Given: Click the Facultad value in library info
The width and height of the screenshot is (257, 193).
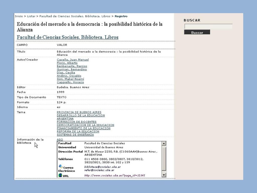Looking at the screenshot, I should (105, 143).
